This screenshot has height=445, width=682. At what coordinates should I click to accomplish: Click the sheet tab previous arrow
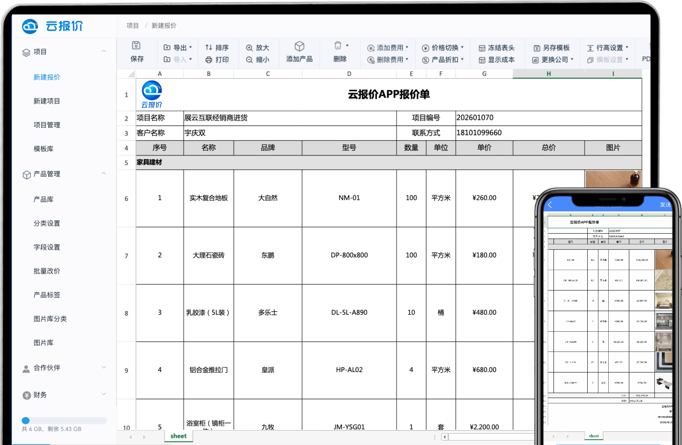coord(131,437)
